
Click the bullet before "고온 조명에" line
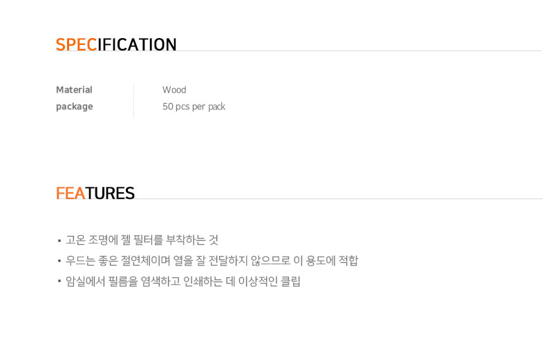(59, 241)
